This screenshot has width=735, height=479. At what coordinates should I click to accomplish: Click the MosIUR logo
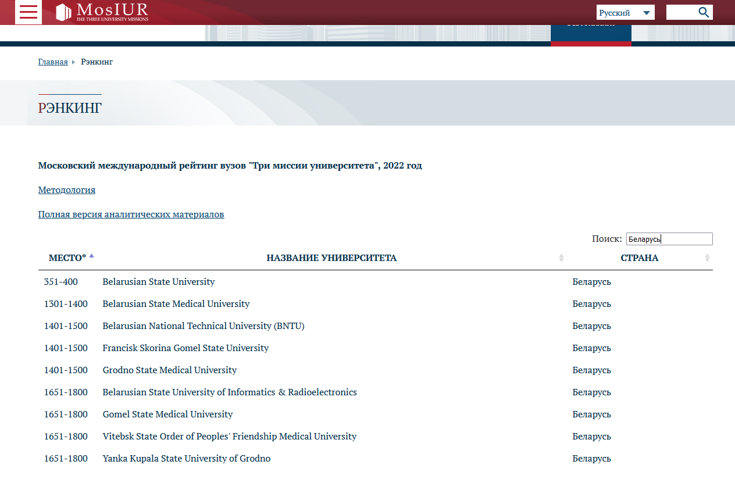click(x=102, y=12)
